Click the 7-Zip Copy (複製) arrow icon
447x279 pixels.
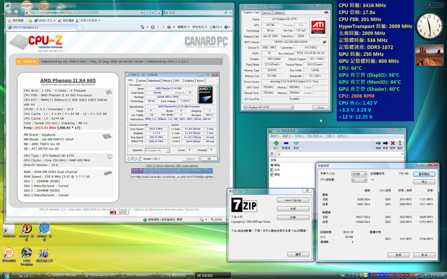(x=378, y=143)
